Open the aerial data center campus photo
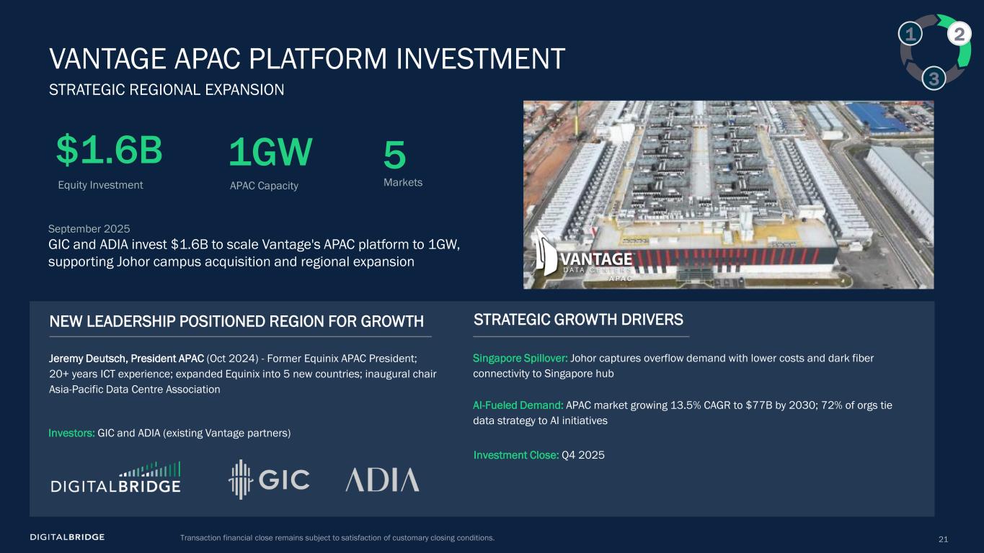Viewport: 984px width, 553px height. [x=728, y=194]
